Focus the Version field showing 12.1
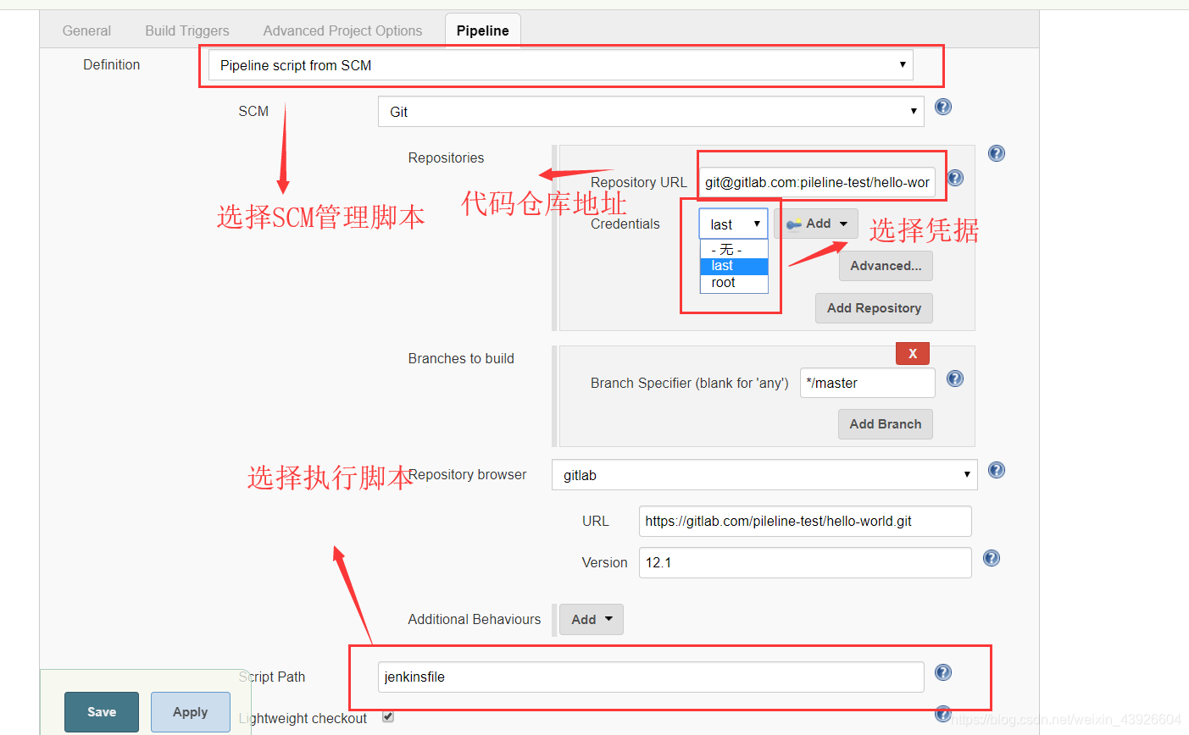 [x=805, y=562]
